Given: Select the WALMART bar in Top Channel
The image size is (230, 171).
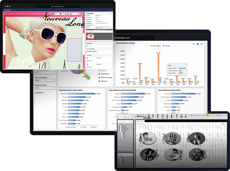Looking at the screenshot, I should point(82,93).
